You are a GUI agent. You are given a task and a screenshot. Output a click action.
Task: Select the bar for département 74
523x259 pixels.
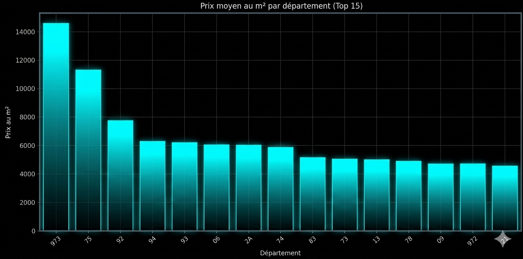click(280, 189)
